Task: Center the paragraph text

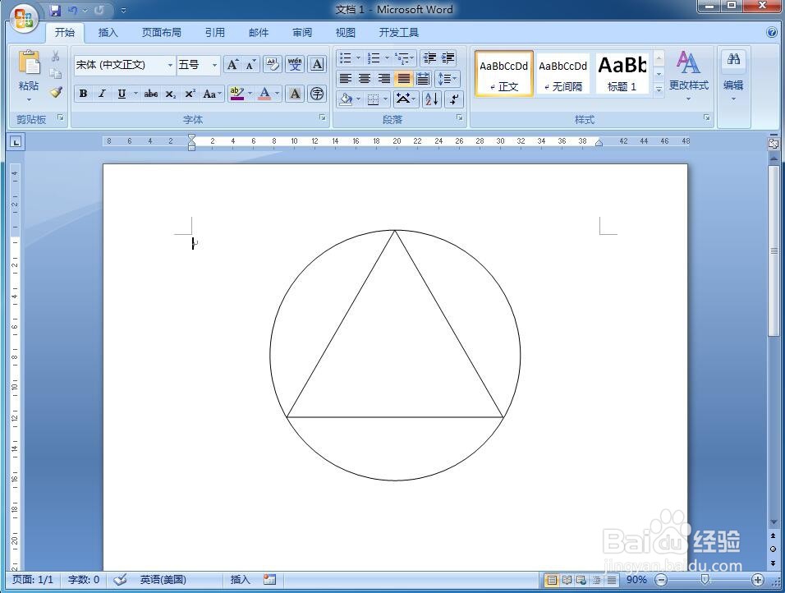Action: (365, 79)
